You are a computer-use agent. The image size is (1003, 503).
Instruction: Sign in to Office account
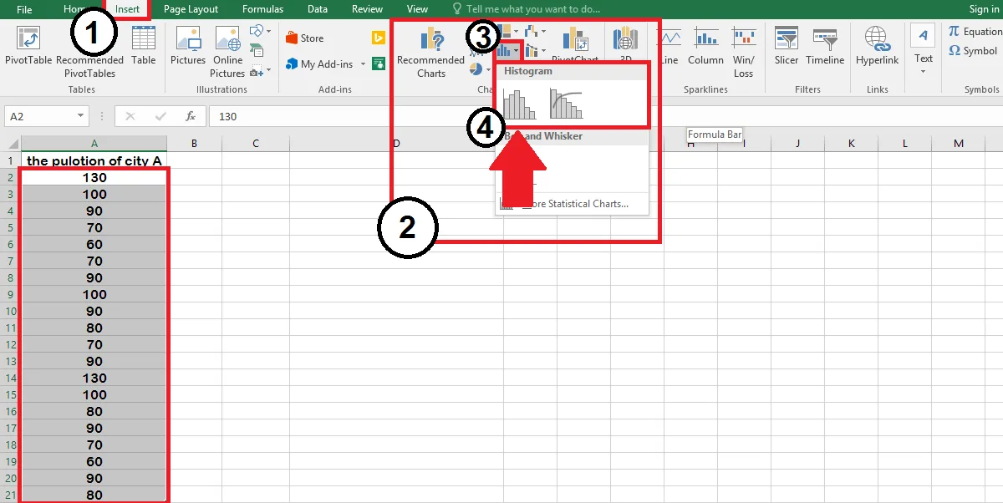(984, 9)
